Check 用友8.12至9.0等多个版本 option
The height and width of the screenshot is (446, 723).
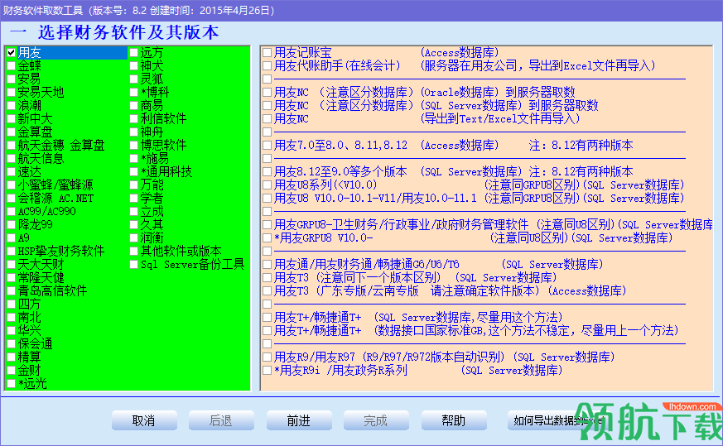pos(267,172)
